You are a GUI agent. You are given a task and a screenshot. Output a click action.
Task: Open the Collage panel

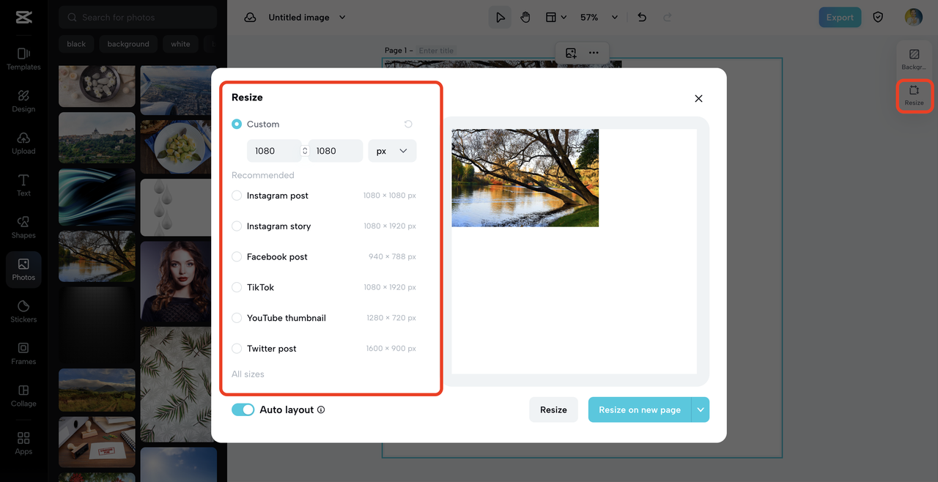tap(23, 396)
